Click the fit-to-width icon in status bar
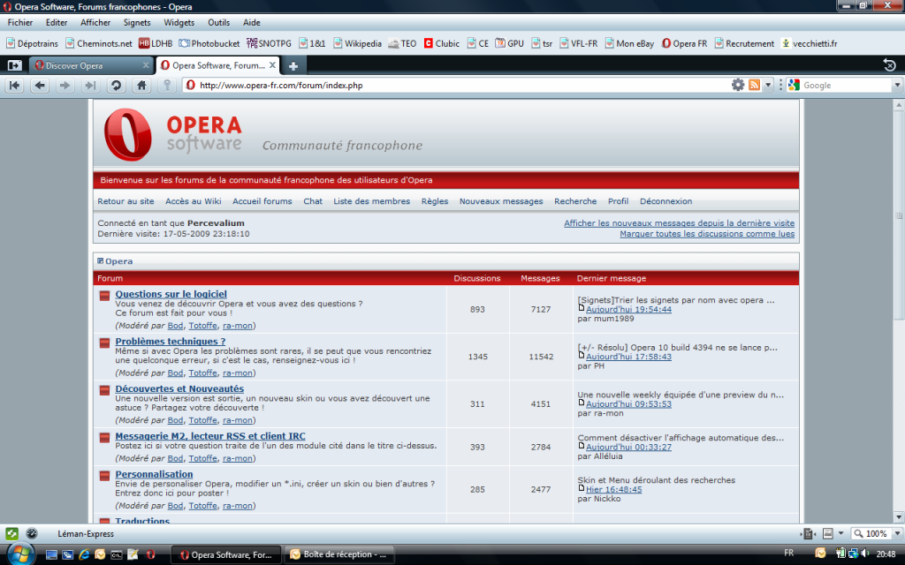This screenshot has width=905, height=565. coord(808,534)
